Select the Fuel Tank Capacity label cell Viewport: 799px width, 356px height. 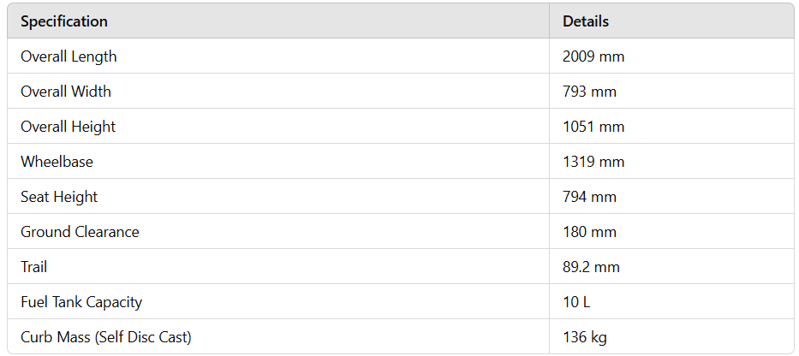click(x=81, y=302)
